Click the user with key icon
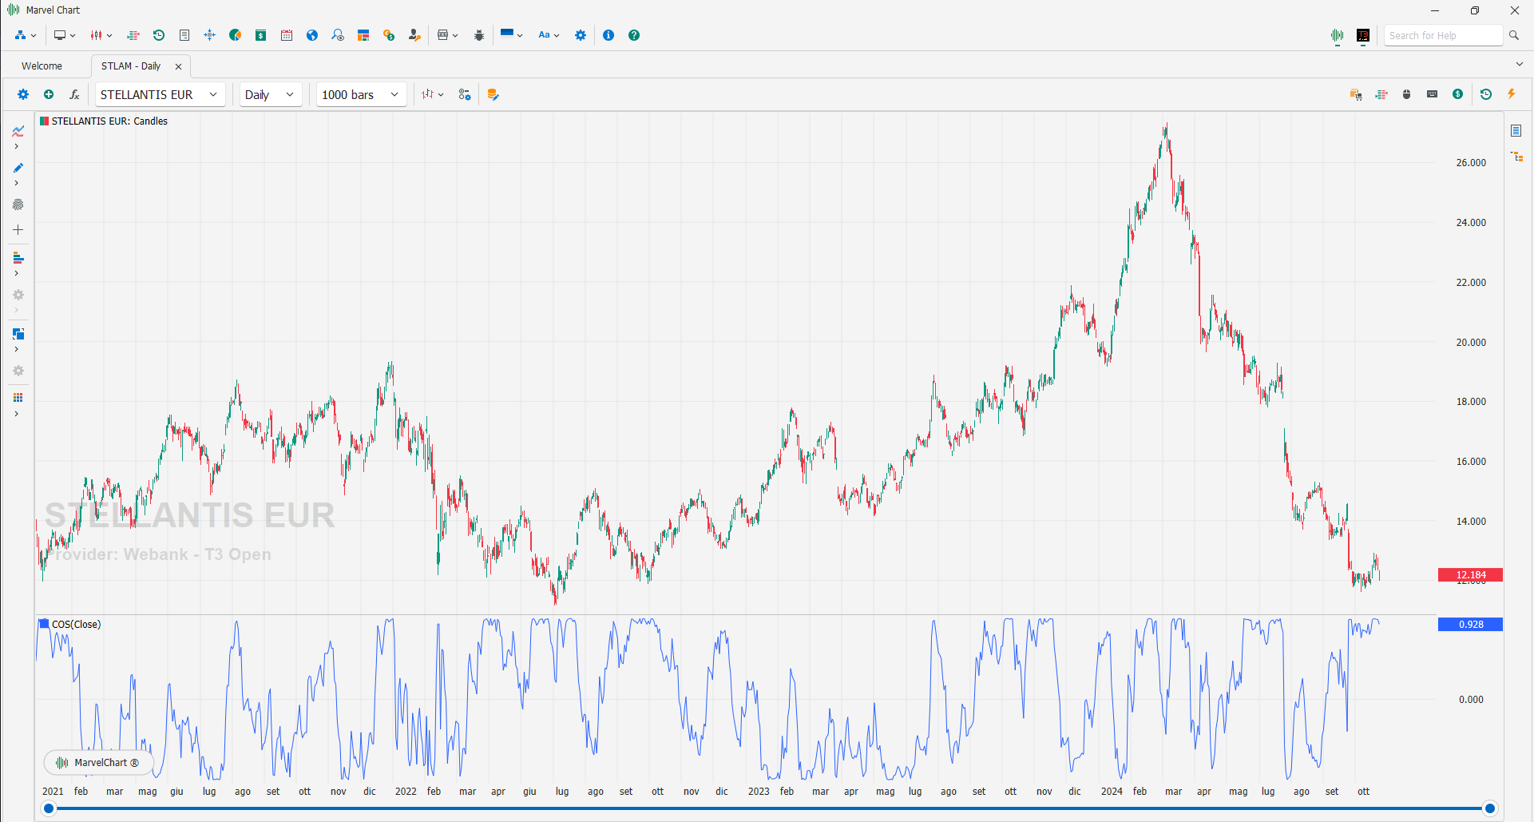Image resolution: width=1534 pixels, height=822 pixels. (x=414, y=35)
